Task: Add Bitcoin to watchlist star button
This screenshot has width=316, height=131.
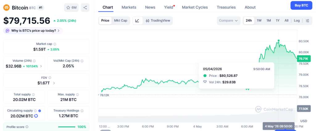Action: [x=71, y=8]
